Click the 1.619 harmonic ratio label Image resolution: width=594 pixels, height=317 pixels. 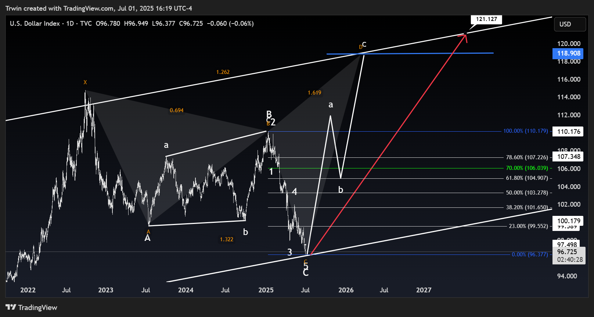(x=314, y=93)
